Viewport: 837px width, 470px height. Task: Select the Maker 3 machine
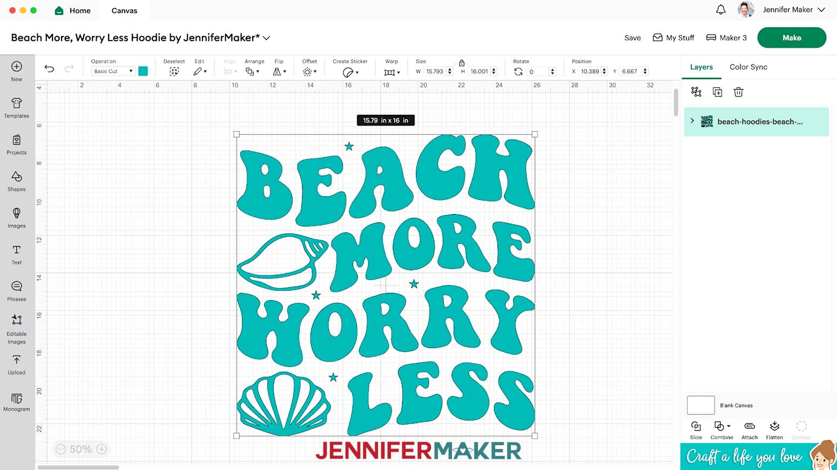click(726, 38)
